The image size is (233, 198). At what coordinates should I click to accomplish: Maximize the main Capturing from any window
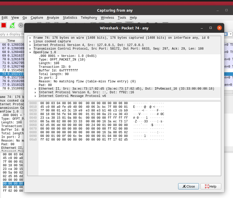[x=226, y=10]
